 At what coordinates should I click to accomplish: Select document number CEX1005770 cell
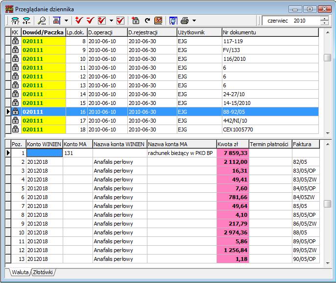[x=270, y=129]
